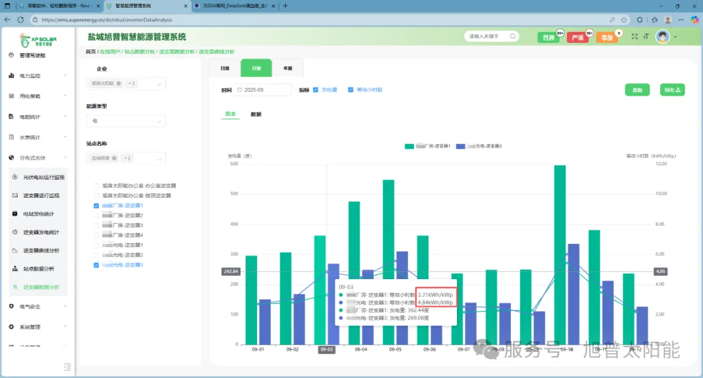703x378 pixels.
Task: Check the 旭普太阳能办公室-办公室逆变器 checkbox
Action: tap(97, 186)
